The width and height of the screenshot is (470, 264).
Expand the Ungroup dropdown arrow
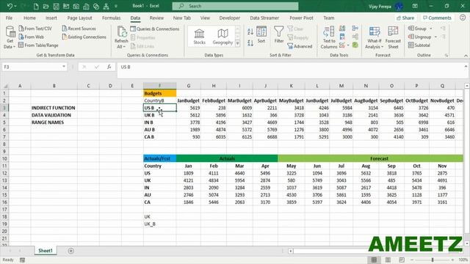click(435, 37)
